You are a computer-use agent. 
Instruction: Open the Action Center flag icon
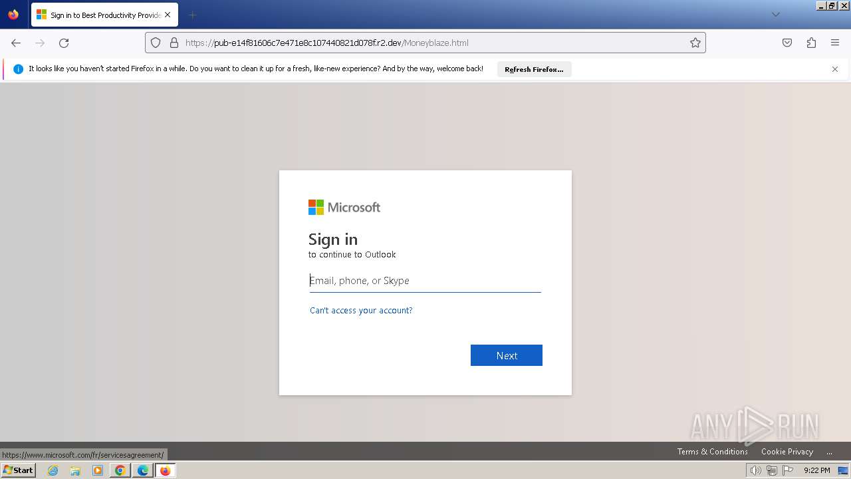click(788, 470)
